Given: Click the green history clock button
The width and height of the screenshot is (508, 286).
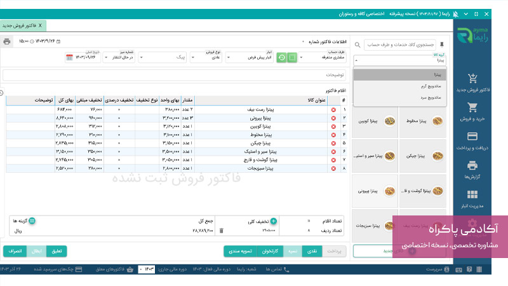Looking at the screenshot, I should tap(281, 58).
